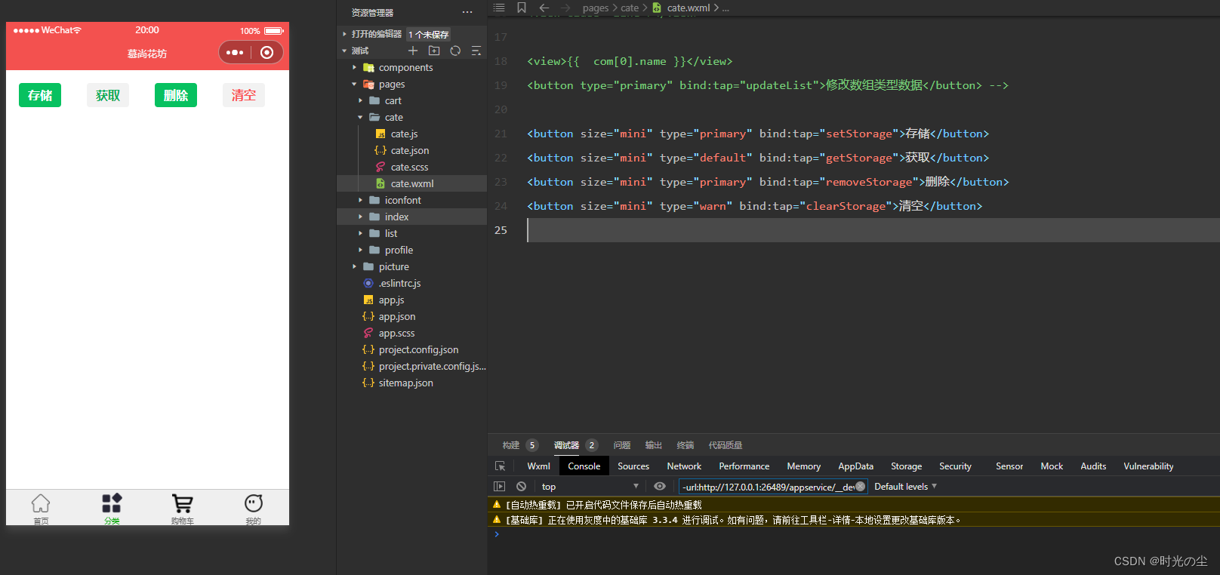Switch to the 问题 panel tab
Screen dimensions: 1220x575
pyautogui.click(x=622, y=445)
